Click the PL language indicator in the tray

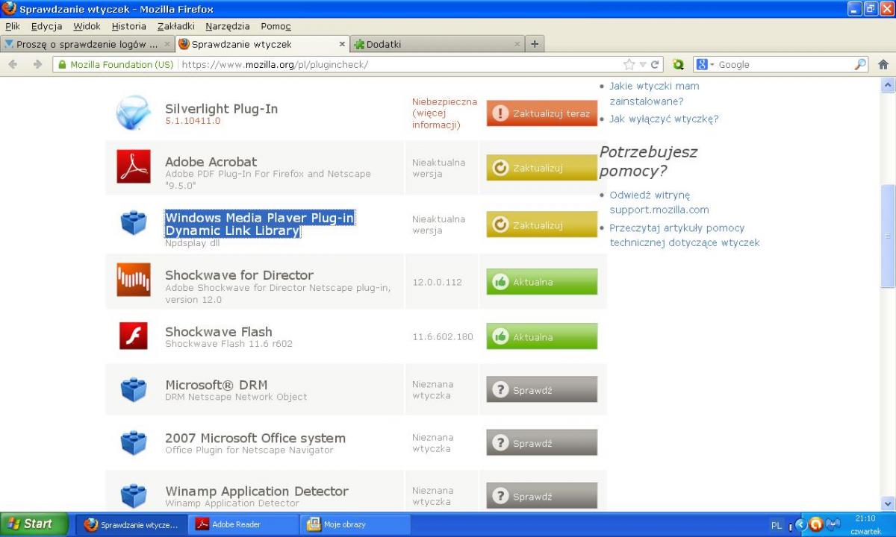pyautogui.click(x=777, y=525)
